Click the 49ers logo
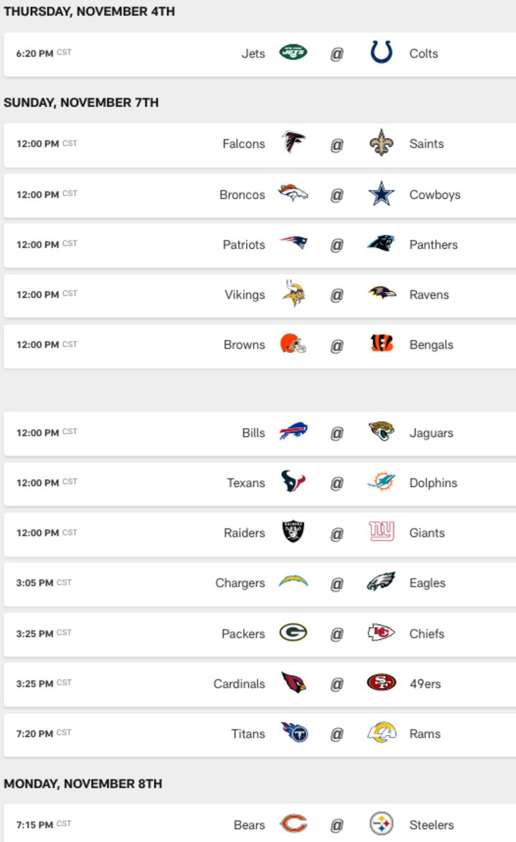 pos(381,682)
